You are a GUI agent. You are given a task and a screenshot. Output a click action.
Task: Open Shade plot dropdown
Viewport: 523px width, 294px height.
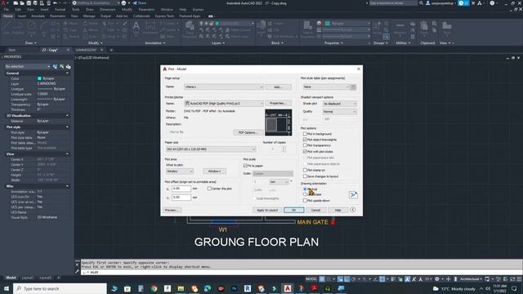point(340,104)
